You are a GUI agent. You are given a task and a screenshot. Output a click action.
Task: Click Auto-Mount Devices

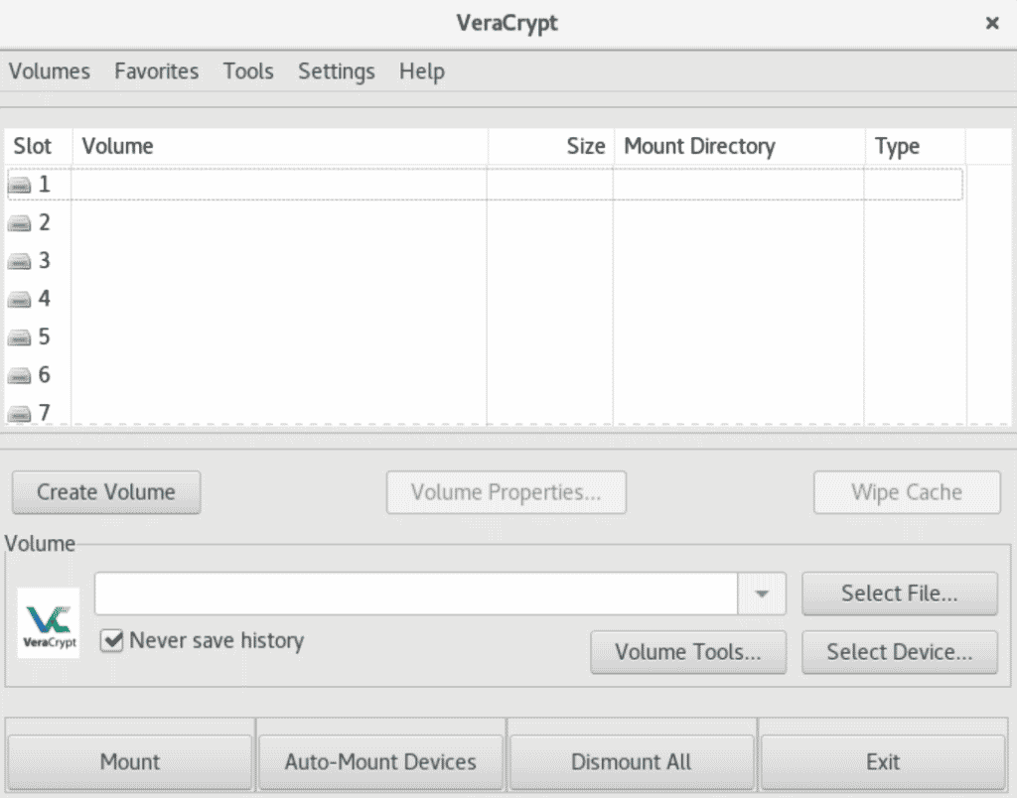tap(380, 761)
